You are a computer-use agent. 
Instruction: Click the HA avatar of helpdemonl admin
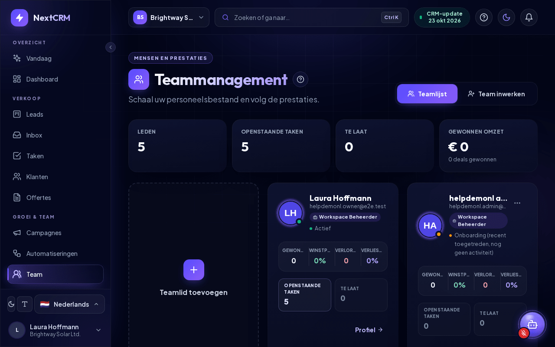click(430, 226)
